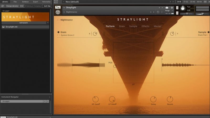Load previous multi using New (default) left arrow

point(170,2)
